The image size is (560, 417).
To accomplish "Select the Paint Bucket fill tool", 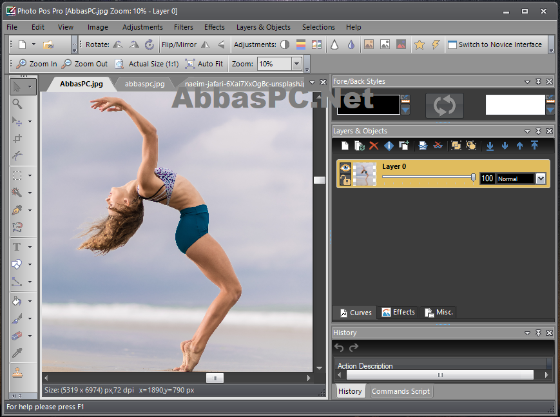I will [x=17, y=301].
